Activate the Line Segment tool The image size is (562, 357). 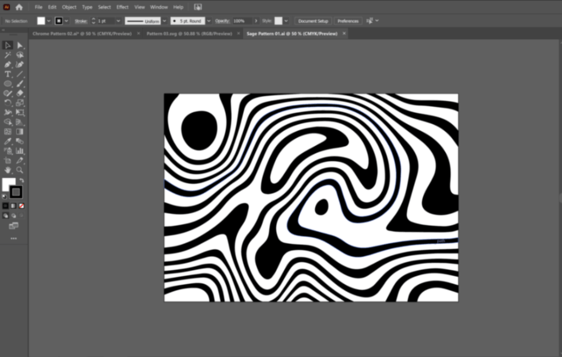point(20,74)
